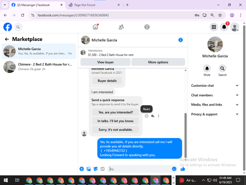Viewport: 246px width, 185px height.
Task: Open Michelle Garcia conversation in the list
Action: [39, 51]
